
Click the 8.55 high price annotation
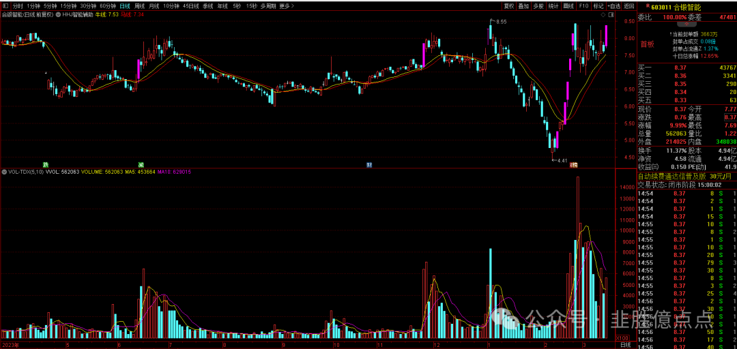point(502,22)
